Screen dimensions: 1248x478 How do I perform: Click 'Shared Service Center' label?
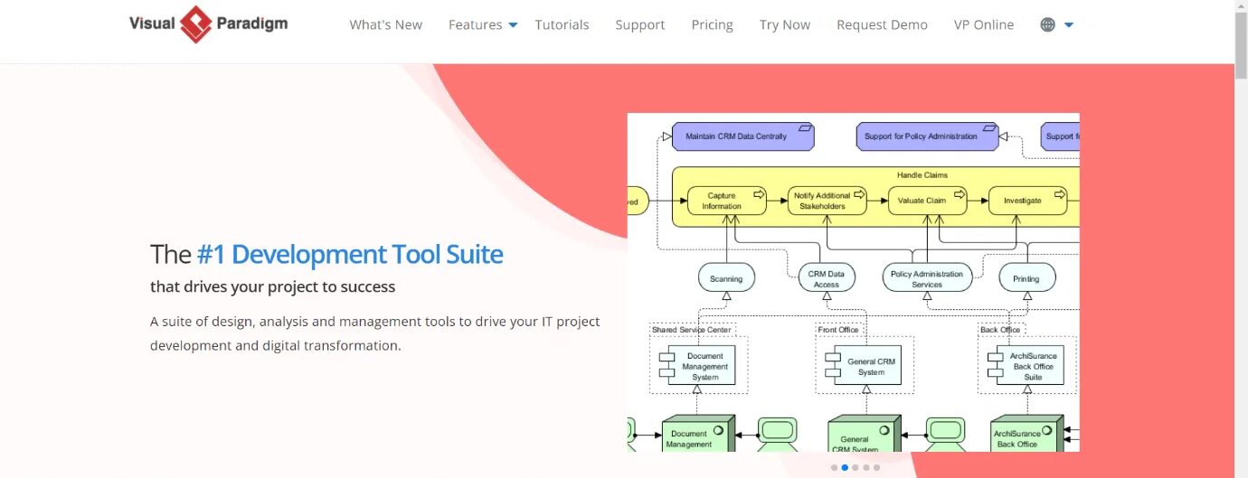[692, 330]
